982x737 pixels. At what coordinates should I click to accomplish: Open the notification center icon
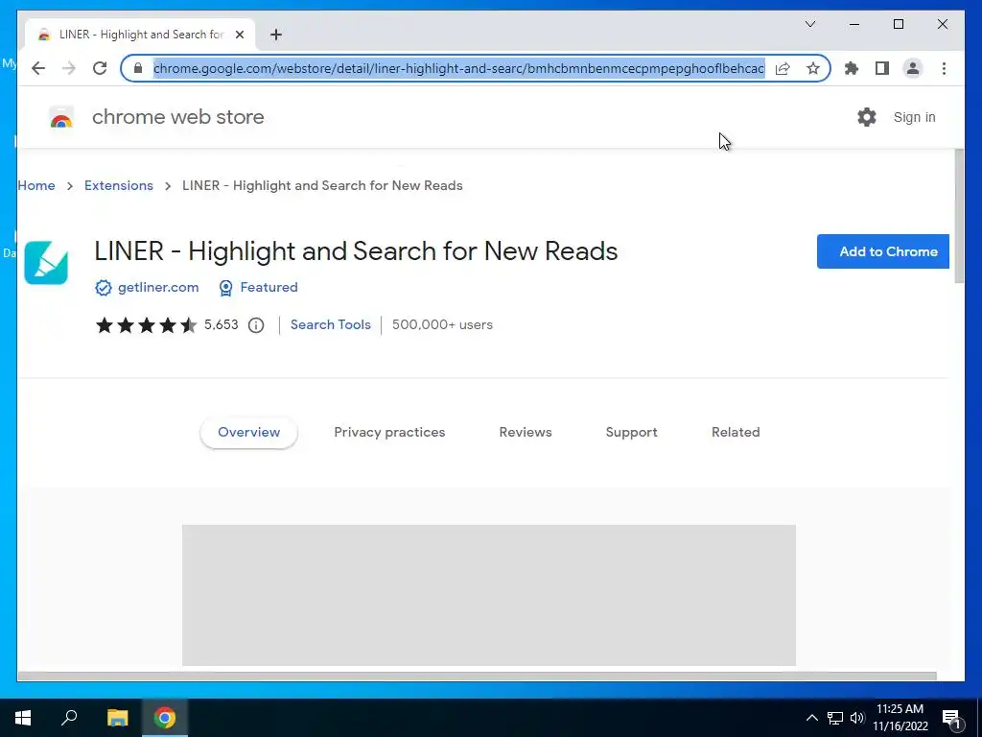tap(951, 719)
